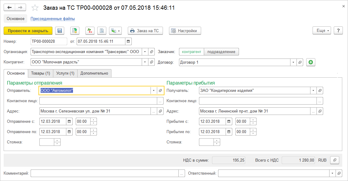The width and height of the screenshot is (348, 181).
Task: Click the Комментарий input field
Action: (x=104, y=173)
